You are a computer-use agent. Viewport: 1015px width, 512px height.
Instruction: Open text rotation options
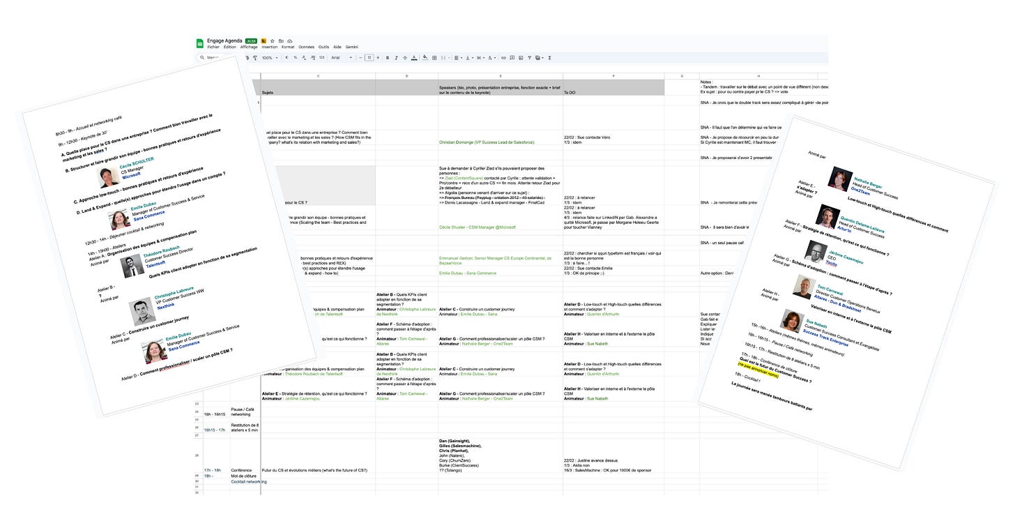tap(493, 57)
